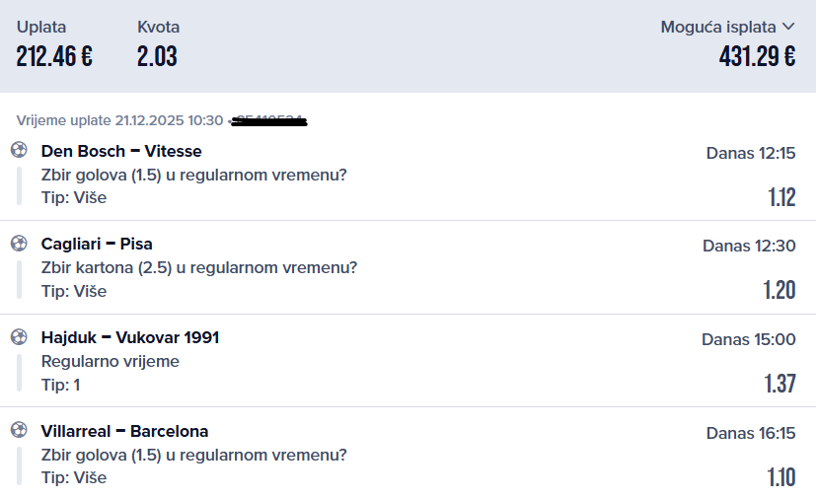
Task: Click the 1.10 odds on Villarreal – Barcelona
Action: (x=780, y=477)
